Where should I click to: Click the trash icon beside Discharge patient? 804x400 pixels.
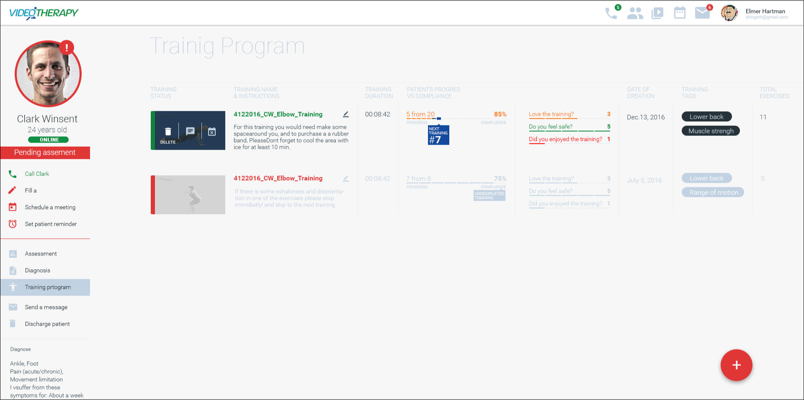[x=13, y=324]
